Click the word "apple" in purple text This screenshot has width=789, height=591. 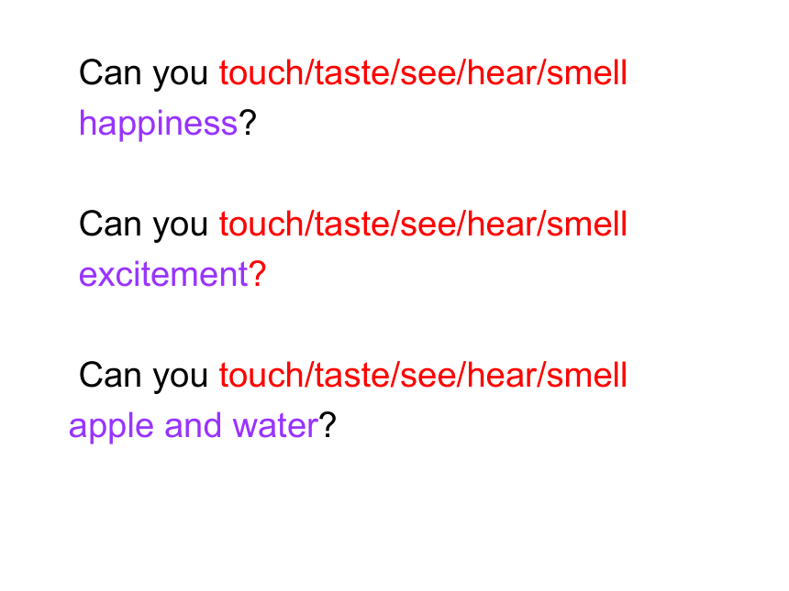(x=111, y=427)
